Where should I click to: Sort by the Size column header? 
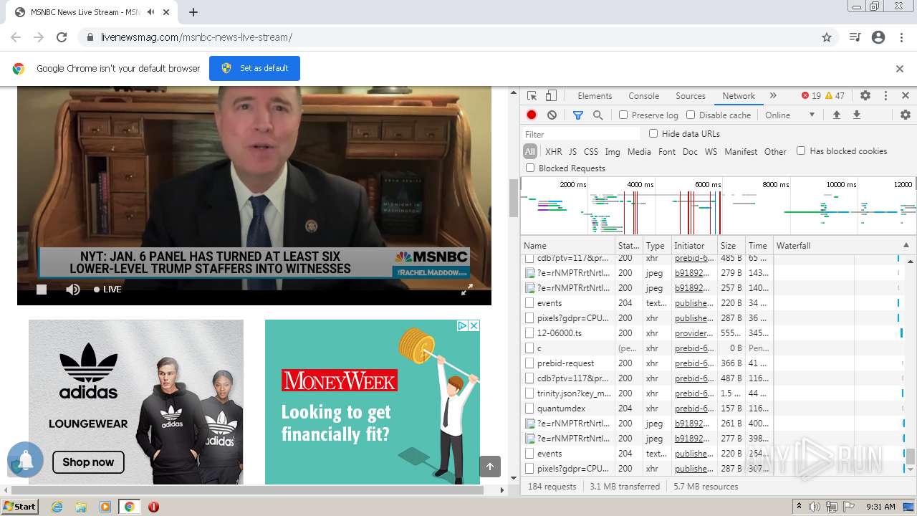[731, 245]
